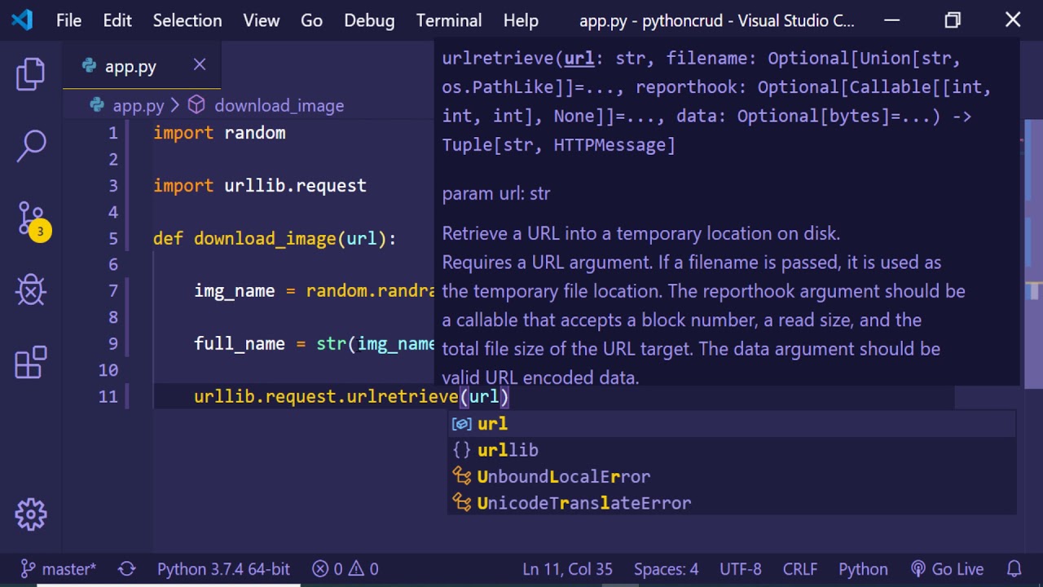Click the master branch indicator
This screenshot has width=1043, height=587.
pyautogui.click(x=59, y=569)
